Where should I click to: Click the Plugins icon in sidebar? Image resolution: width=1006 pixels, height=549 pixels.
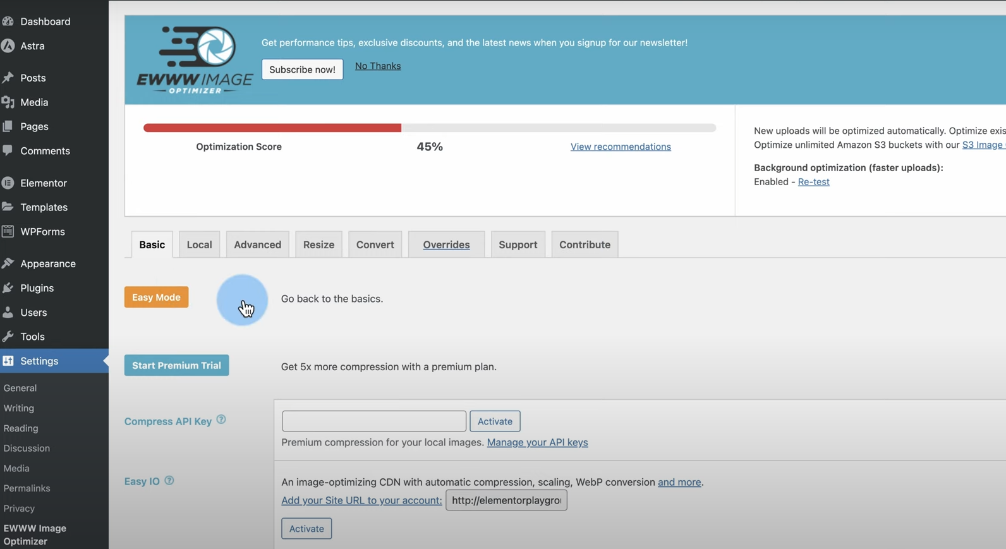click(8, 288)
